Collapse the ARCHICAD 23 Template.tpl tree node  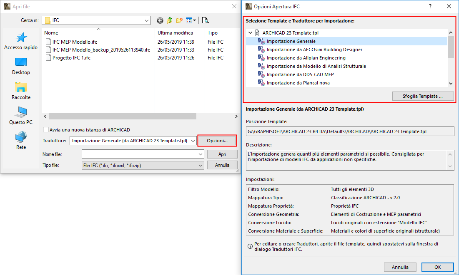(x=250, y=33)
